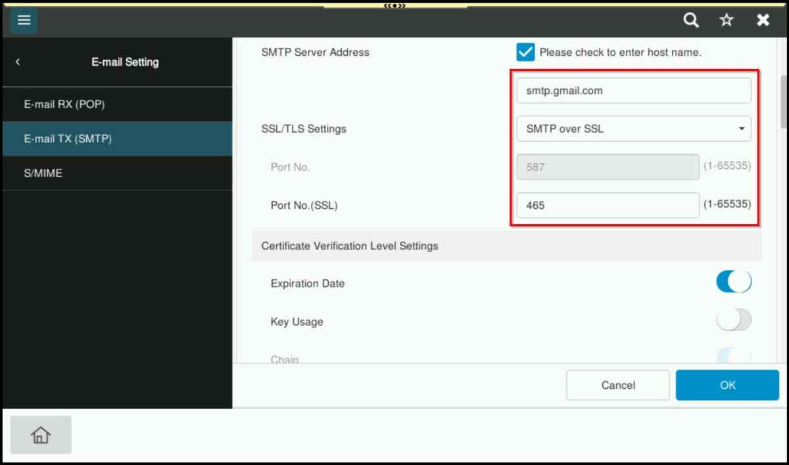This screenshot has width=789, height=465.
Task: Go back using E-mail Setting arrow
Action: pyautogui.click(x=18, y=62)
